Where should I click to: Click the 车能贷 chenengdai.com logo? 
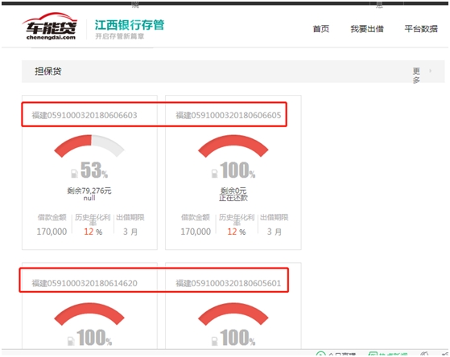point(50,27)
